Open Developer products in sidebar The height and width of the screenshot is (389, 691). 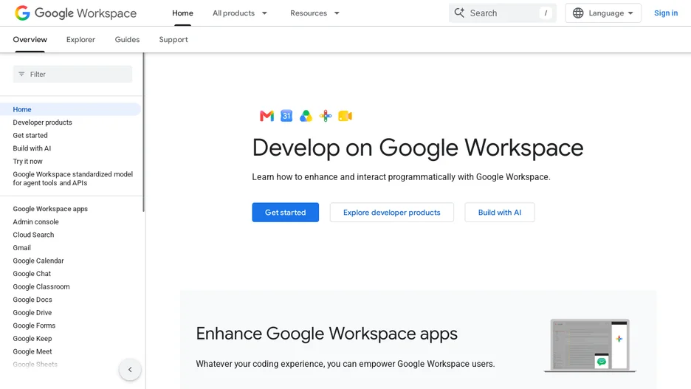[x=42, y=123]
